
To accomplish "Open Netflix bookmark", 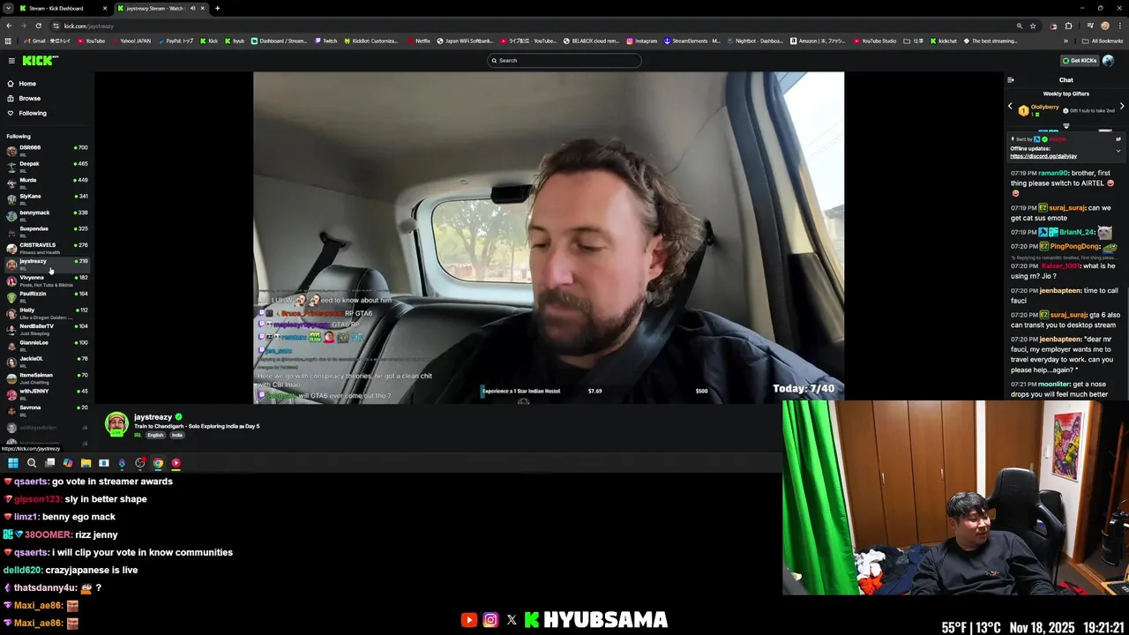I will (x=419, y=41).
